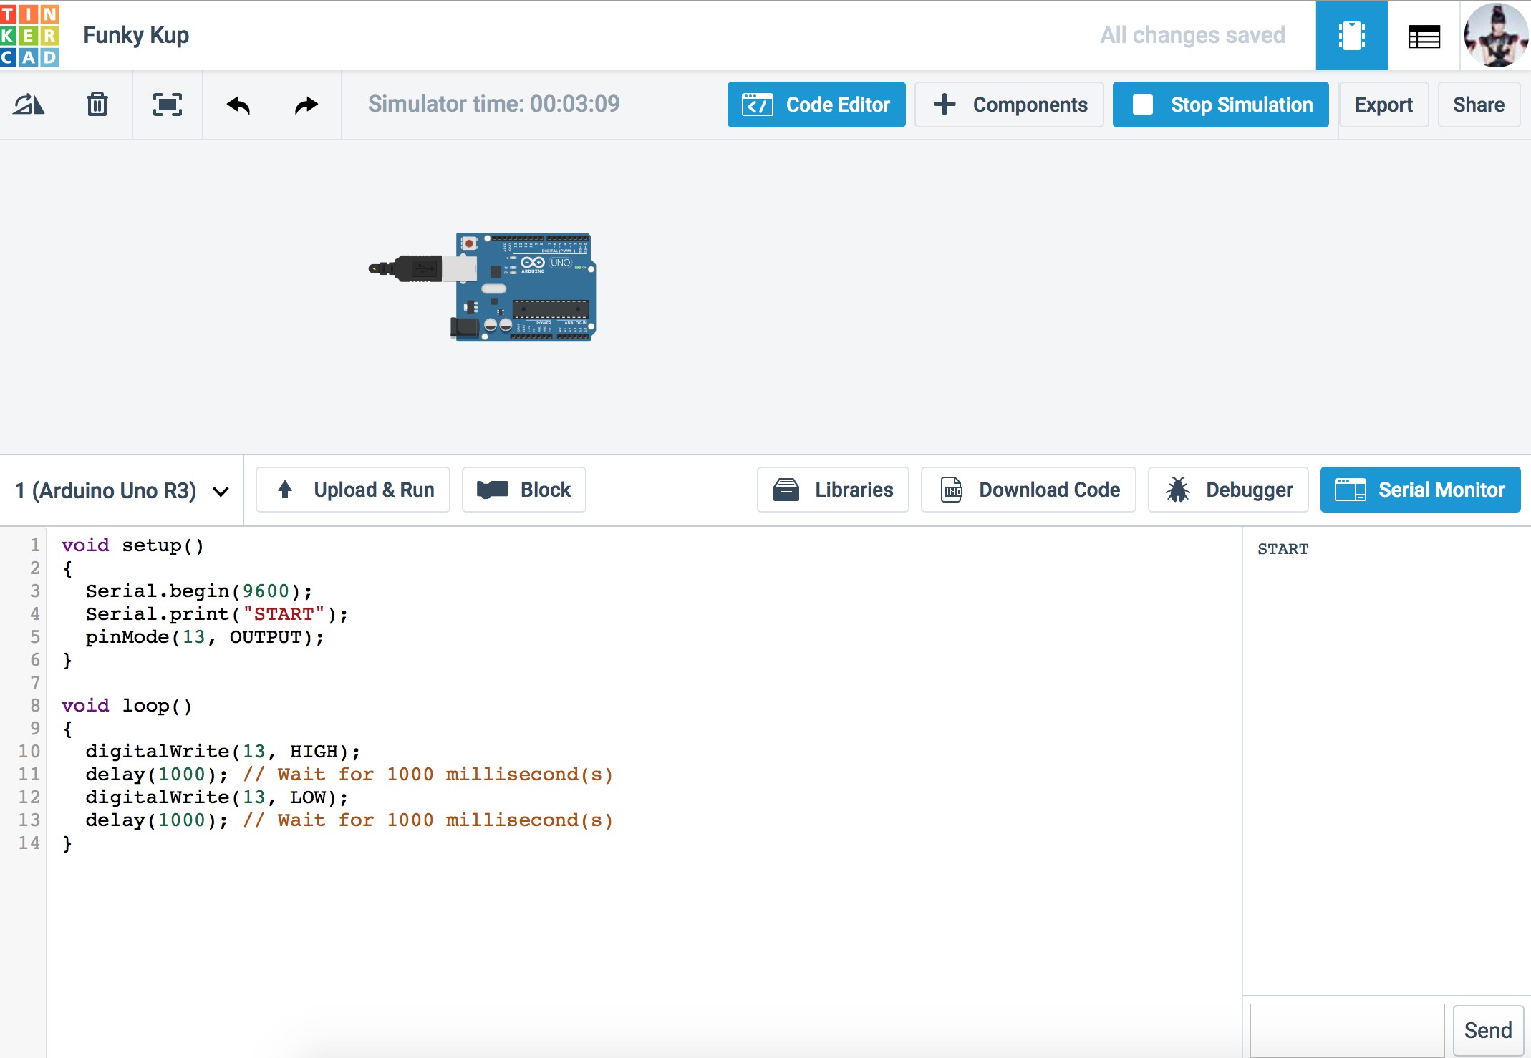Open the user profile avatar
1531x1058 pixels.
[1495, 35]
